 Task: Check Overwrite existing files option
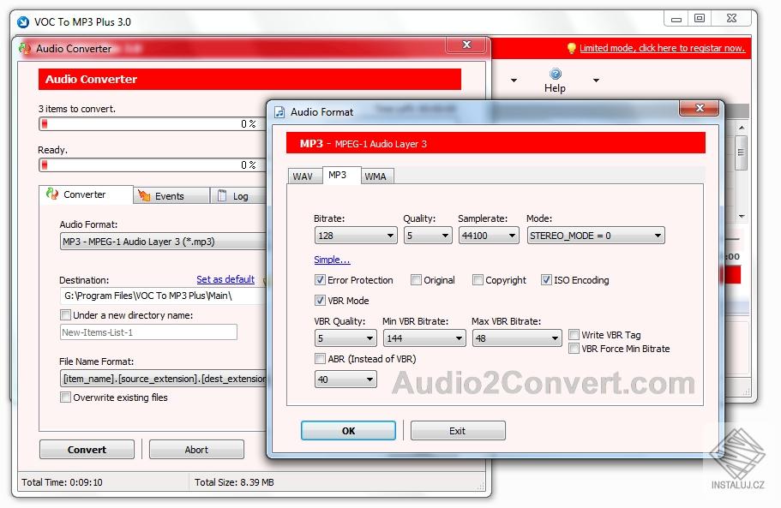tap(65, 397)
